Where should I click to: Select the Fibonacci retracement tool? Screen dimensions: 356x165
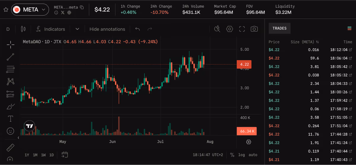click(10, 69)
